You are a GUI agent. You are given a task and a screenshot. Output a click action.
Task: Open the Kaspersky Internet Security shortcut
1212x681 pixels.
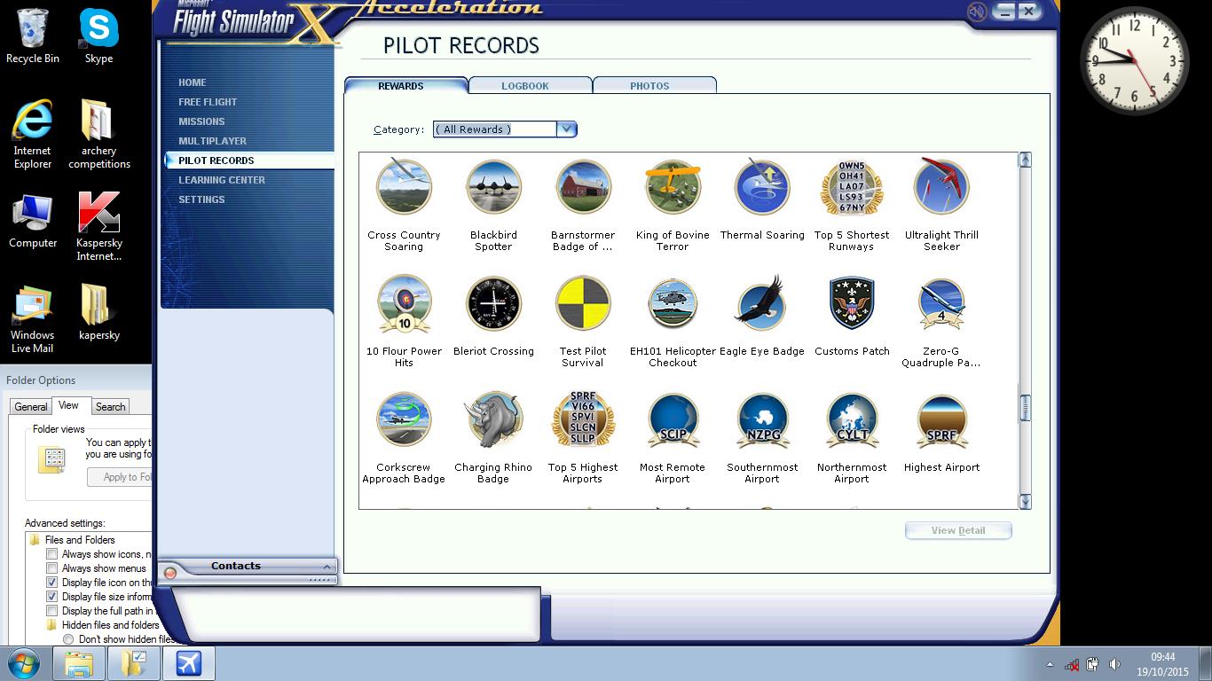point(98,227)
